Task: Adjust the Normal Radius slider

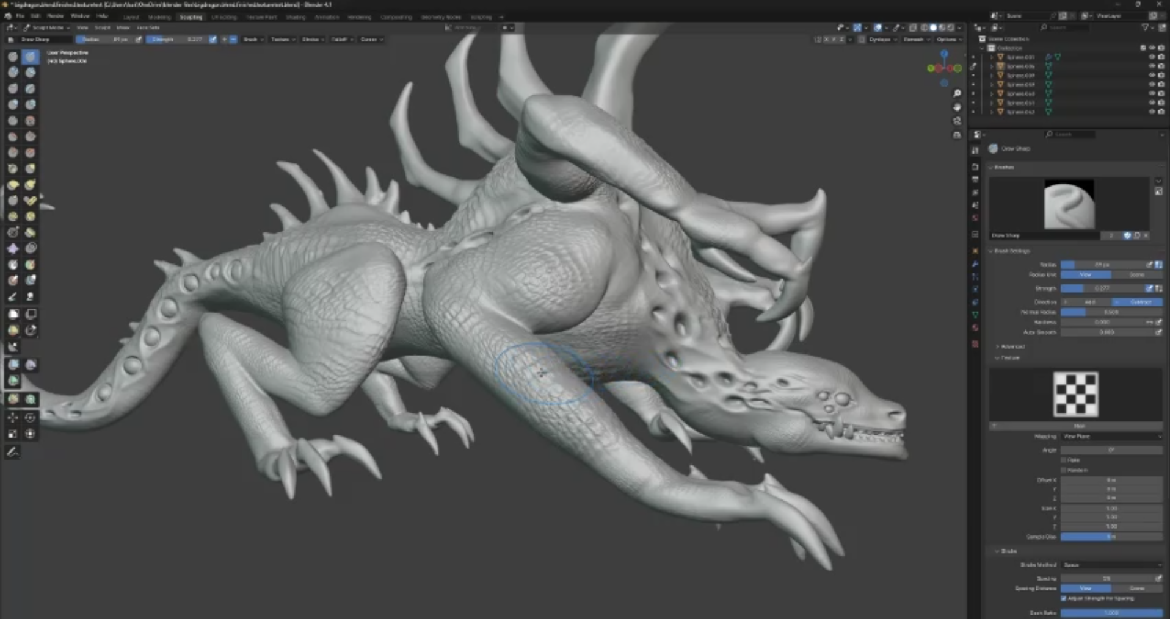Action: click(1111, 312)
